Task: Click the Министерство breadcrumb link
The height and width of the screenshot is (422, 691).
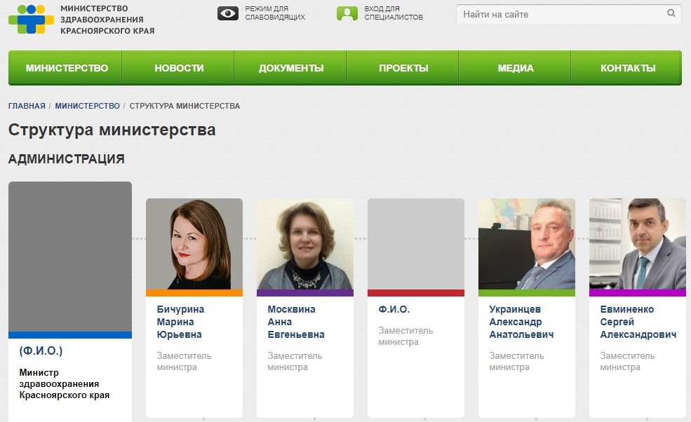Action: pos(87,106)
